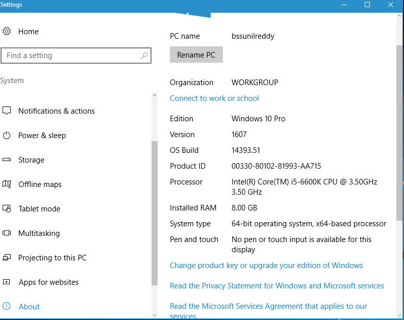404x320 pixels.
Task: Click the Multitasking icon
Action: [7, 233]
